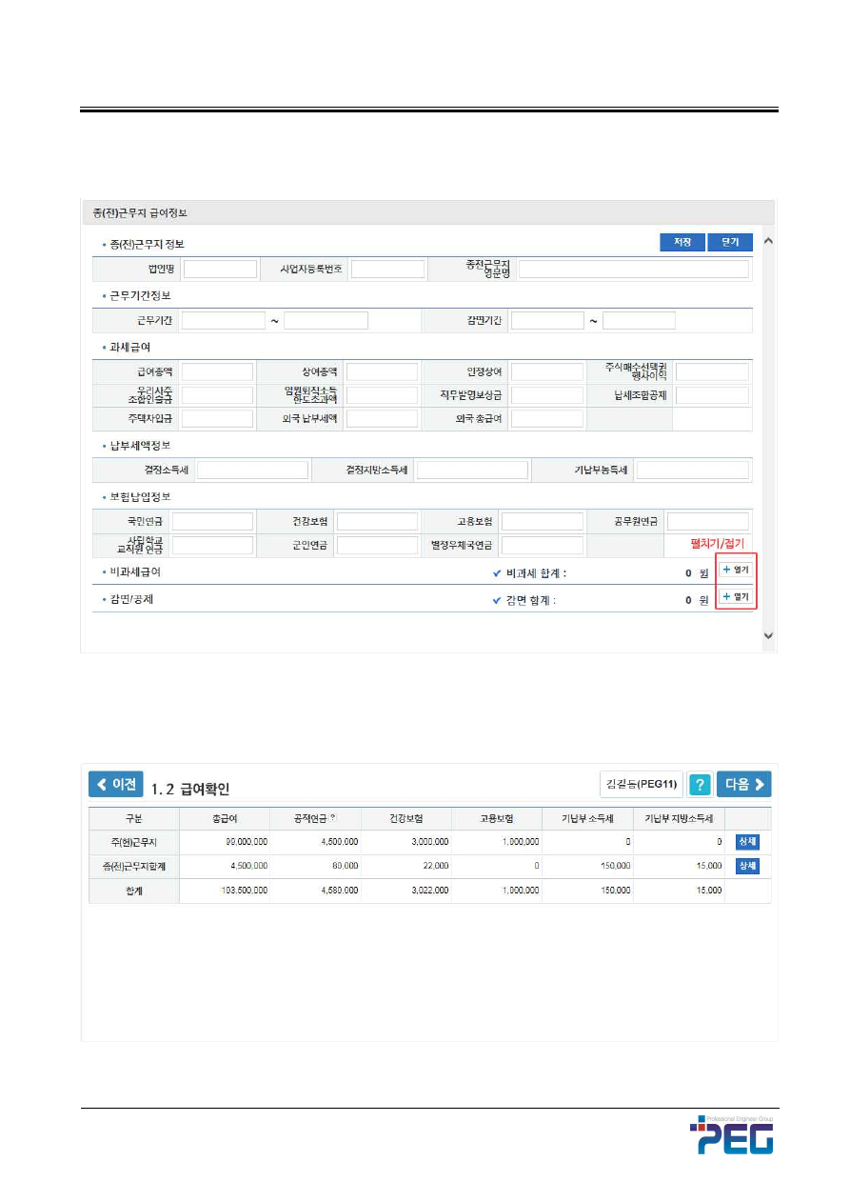850x1202 pixels.
Task: Expand 감면/공제 section with 열기 button
Action: [x=736, y=596]
